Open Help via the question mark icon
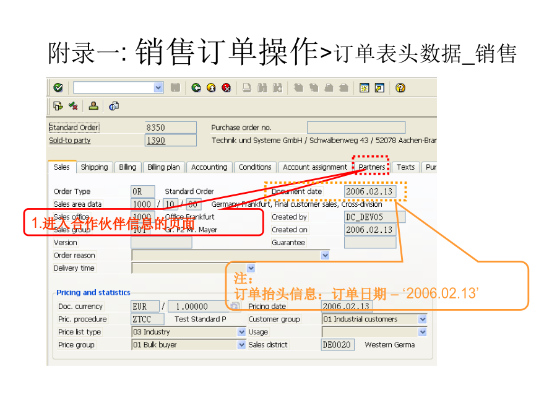The width and height of the screenshot is (557, 418). (400, 87)
